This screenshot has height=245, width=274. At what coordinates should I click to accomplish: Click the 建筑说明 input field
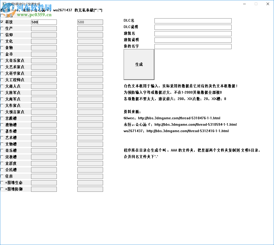point(192,40)
